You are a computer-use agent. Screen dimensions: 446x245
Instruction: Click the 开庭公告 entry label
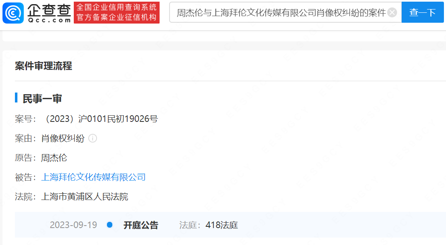[x=141, y=225]
